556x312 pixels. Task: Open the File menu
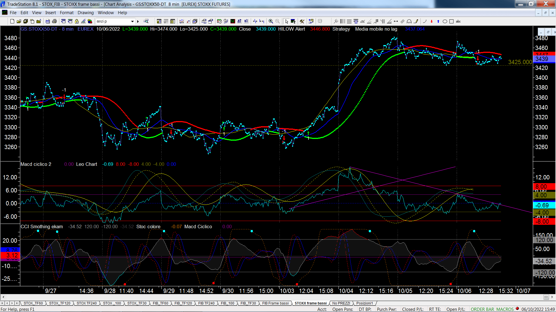pyautogui.click(x=13, y=13)
